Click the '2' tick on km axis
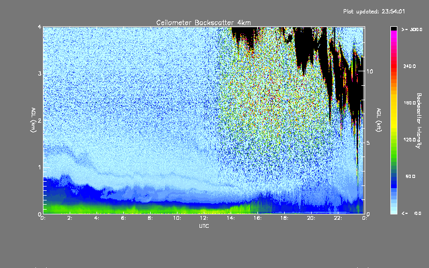Image resolution: width=429 pixels, height=268 pixels. 40,120
